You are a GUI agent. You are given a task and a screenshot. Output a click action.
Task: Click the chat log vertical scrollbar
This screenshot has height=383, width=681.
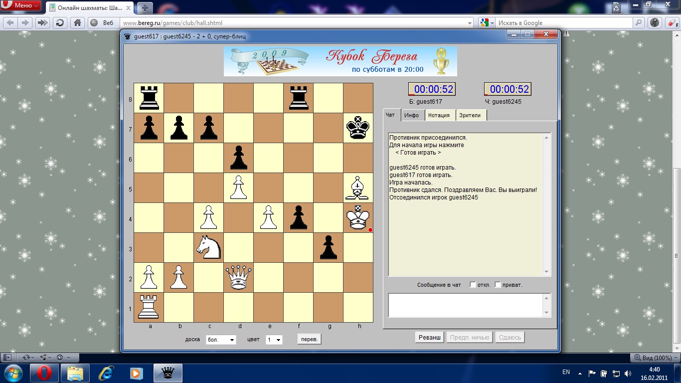546,204
